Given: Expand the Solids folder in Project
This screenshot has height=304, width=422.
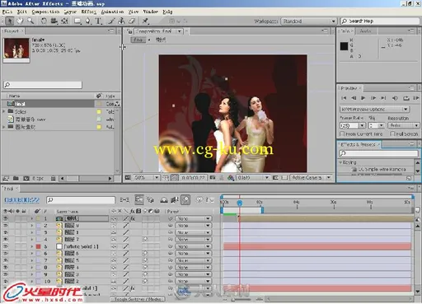Looking at the screenshot, I should [x=4, y=111].
